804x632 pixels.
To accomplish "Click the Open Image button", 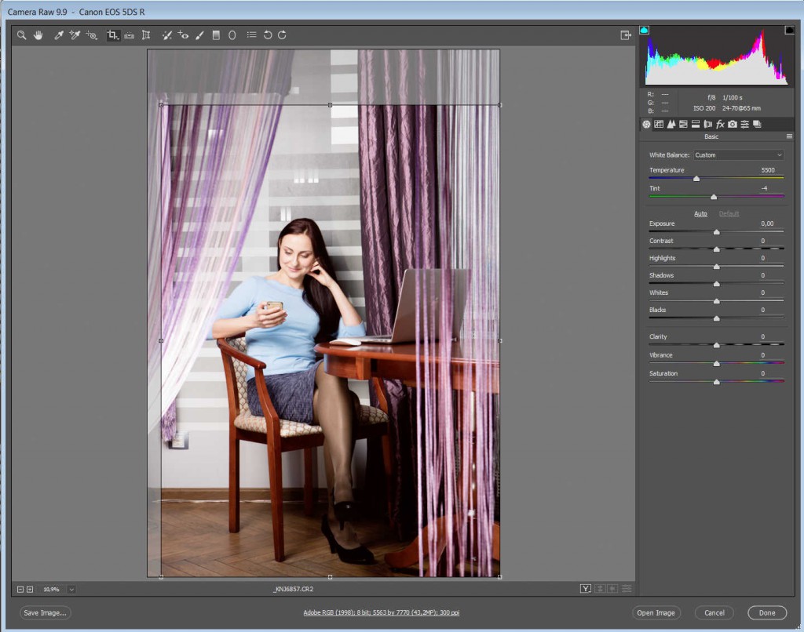I will tap(656, 613).
